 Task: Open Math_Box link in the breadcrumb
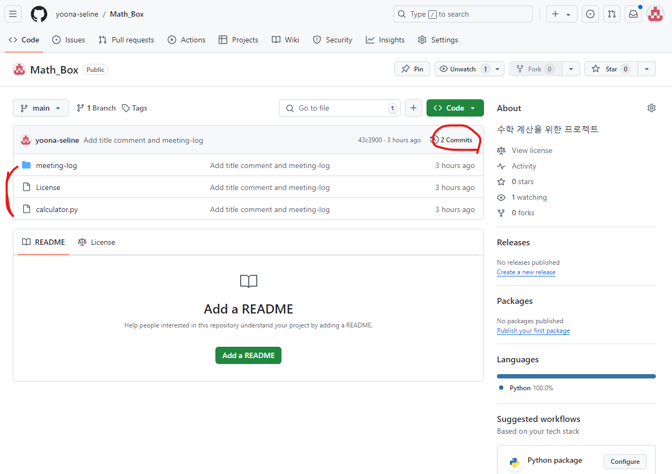tap(127, 14)
